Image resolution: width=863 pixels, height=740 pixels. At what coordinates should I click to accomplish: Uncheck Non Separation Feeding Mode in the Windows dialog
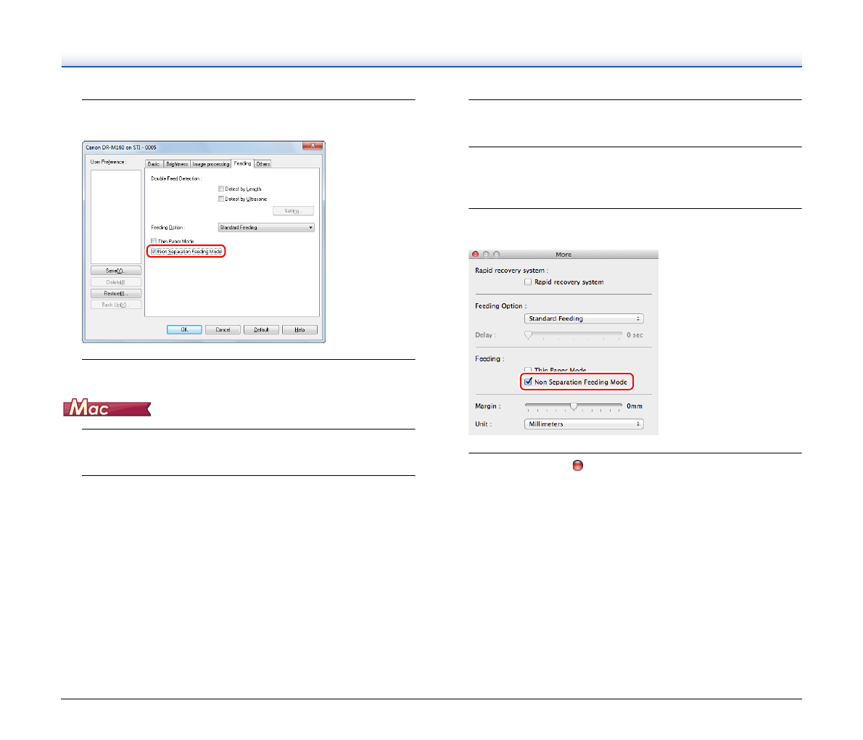(x=154, y=252)
